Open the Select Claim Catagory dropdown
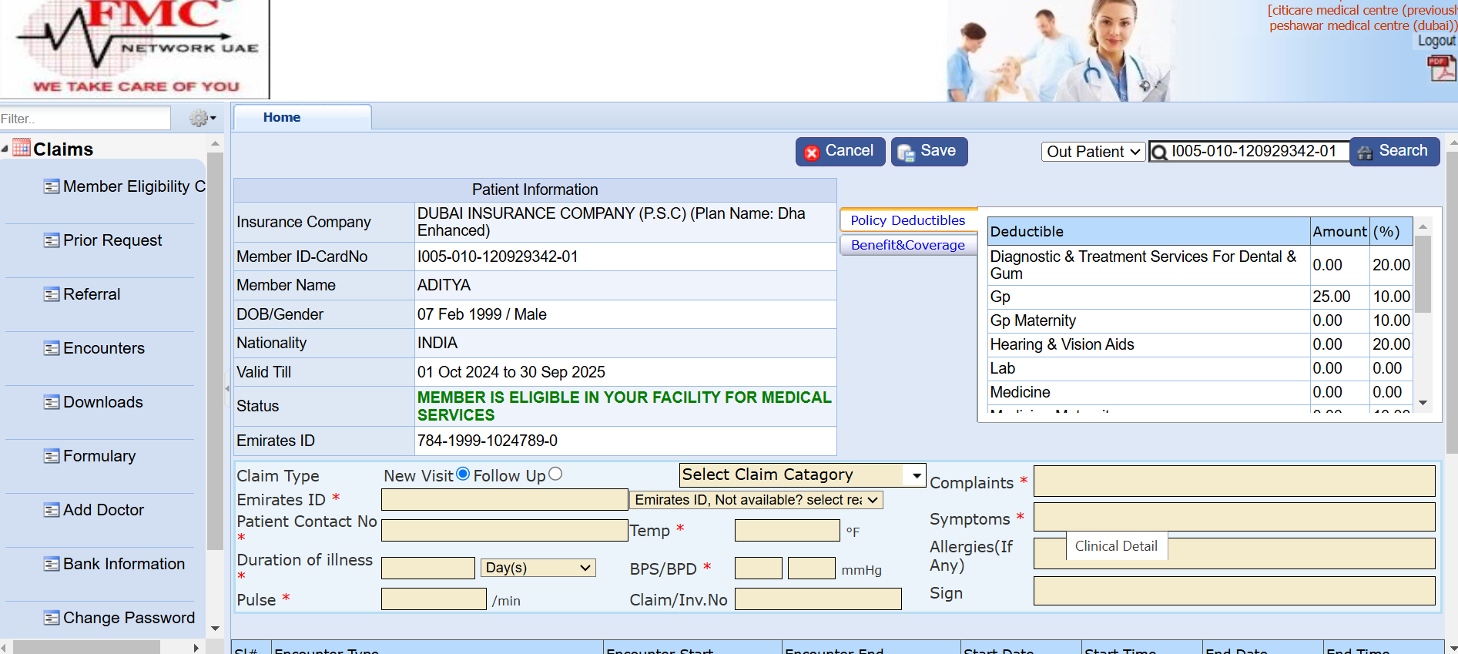Image resolution: width=1458 pixels, height=654 pixels. coord(802,475)
